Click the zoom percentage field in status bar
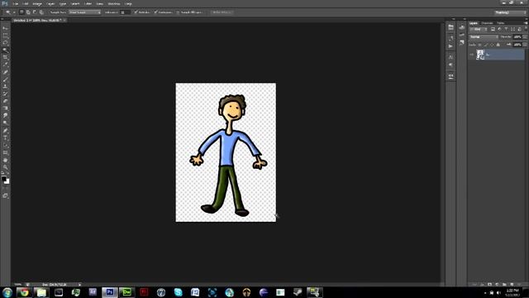The width and height of the screenshot is (529, 298). click(18, 285)
